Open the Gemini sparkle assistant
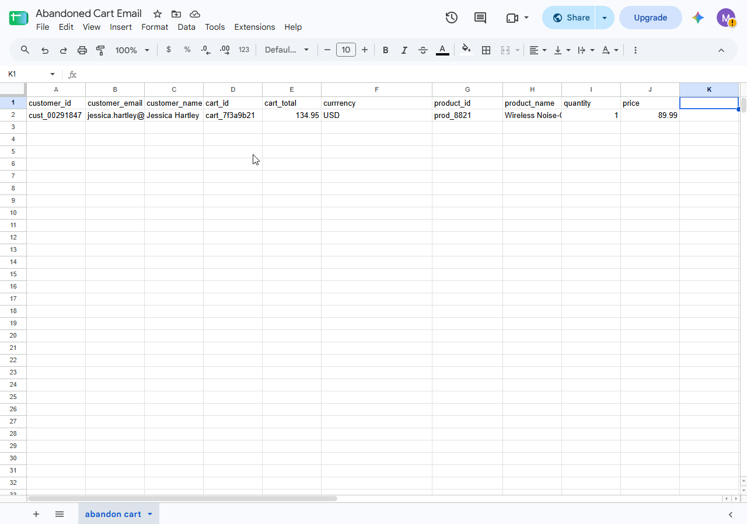This screenshot has width=747, height=524. coord(698,18)
